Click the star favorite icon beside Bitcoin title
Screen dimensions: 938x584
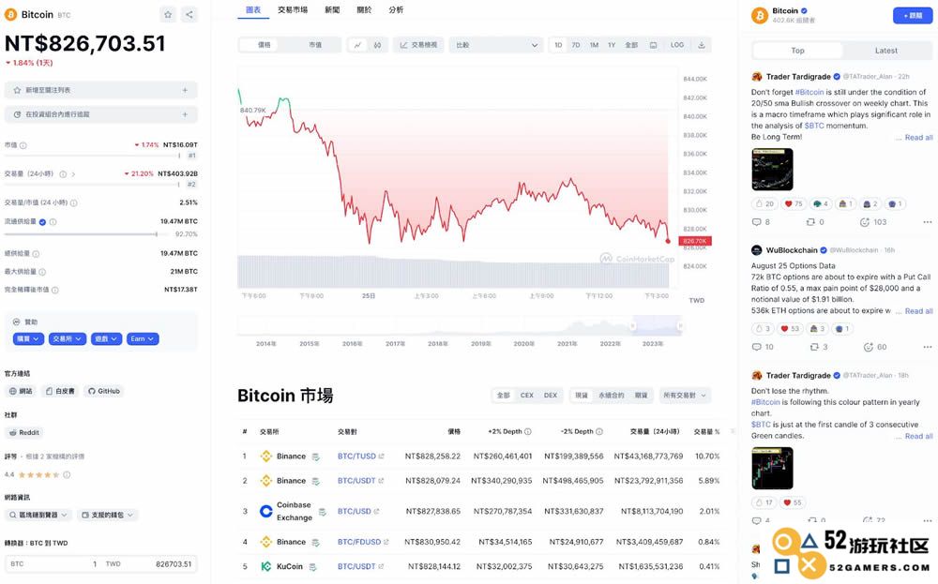[168, 14]
